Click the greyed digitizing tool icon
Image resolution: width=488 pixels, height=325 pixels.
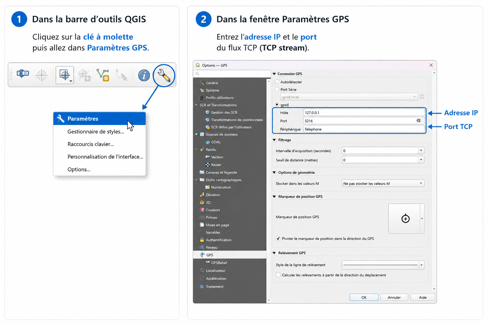(122, 75)
